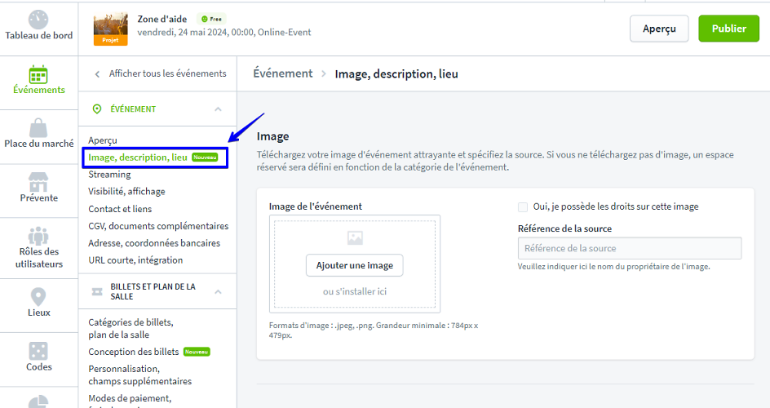Open Conception des billets item
This screenshot has width=770, height=408.
pos(134,352)
